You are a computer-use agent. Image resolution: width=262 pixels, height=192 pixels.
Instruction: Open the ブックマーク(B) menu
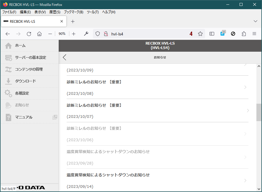point(73,12)
